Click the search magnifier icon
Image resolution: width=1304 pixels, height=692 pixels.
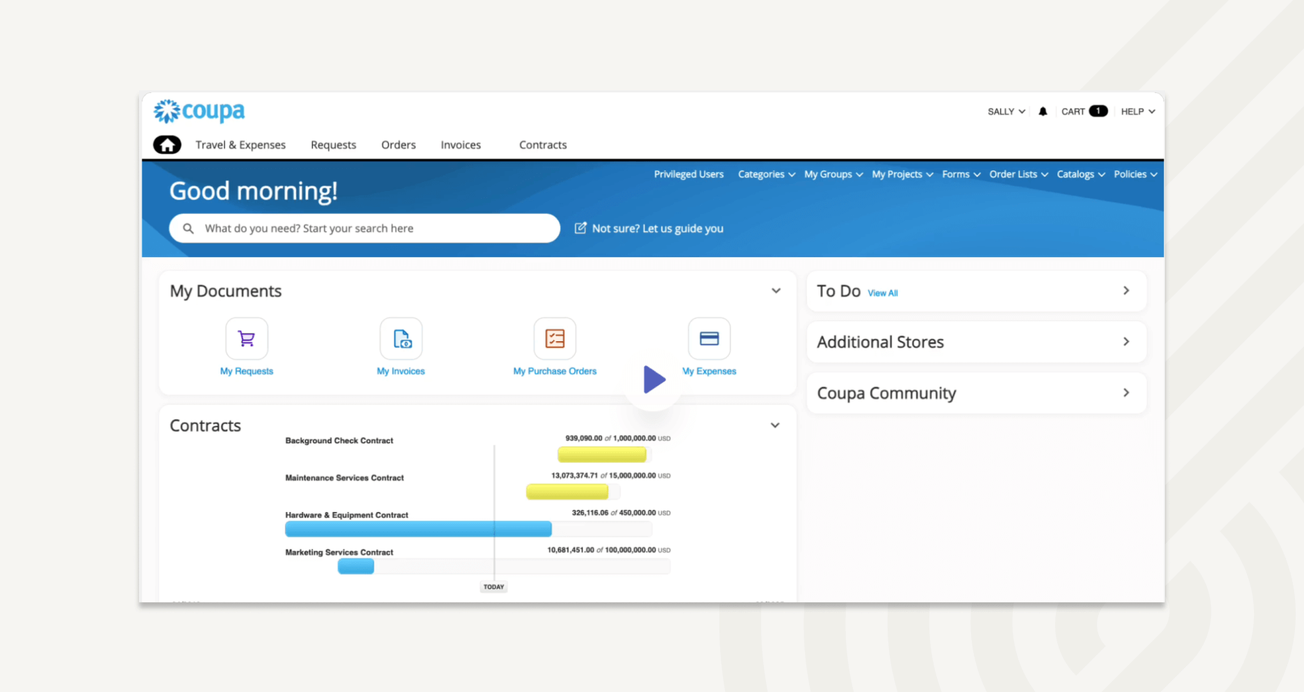188,229
